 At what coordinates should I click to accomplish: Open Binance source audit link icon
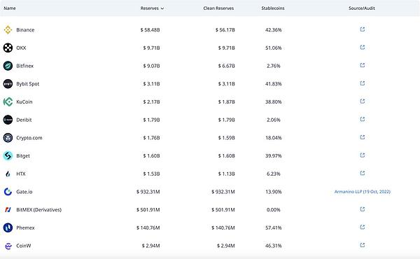pyautogui.click(x=362, y=29)
